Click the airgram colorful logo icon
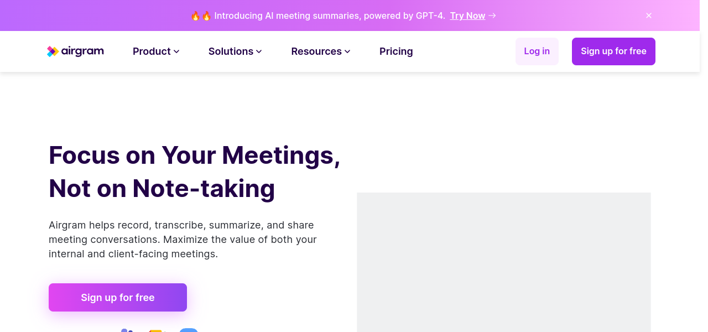The width and height of the screenshot is (708, 332). [x=53, y=51]
